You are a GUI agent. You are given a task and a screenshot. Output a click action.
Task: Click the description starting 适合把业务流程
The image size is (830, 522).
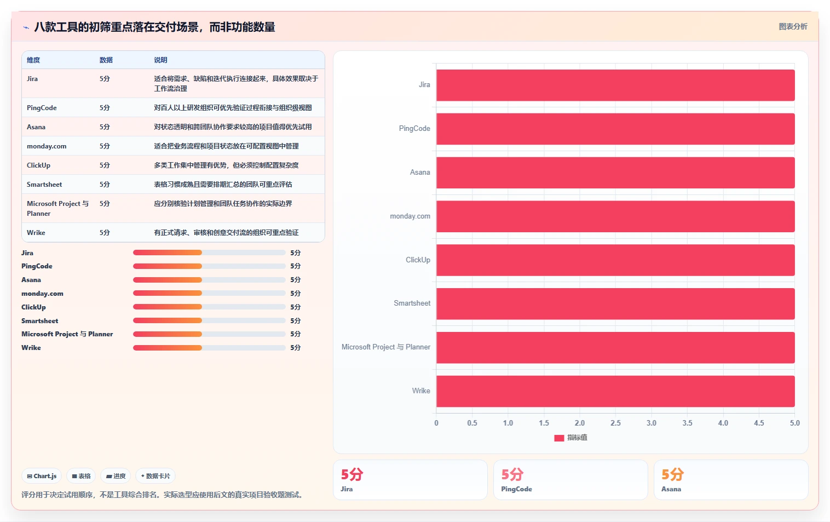(226, 146)
